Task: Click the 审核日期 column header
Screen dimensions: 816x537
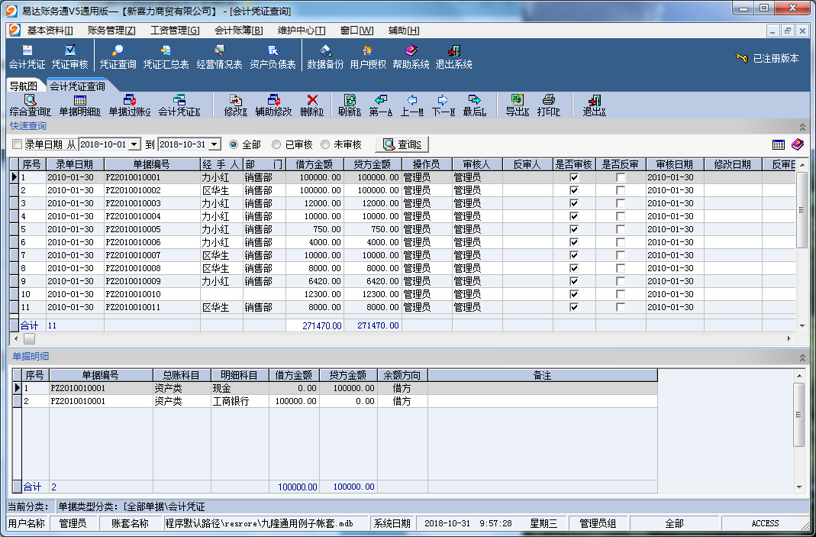Action: click(675, 164)
